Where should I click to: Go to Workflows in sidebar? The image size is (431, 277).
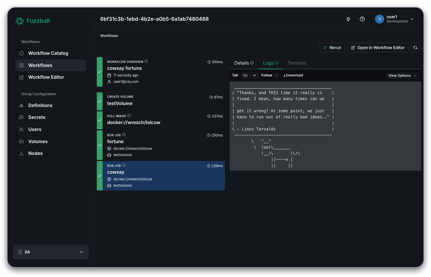click(x=51, y=65)
